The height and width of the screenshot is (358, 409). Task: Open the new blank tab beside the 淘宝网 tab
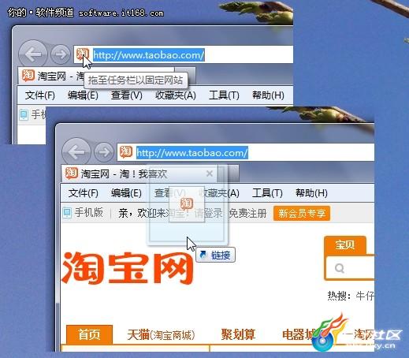pyautogui.click(x=232, y=173)
